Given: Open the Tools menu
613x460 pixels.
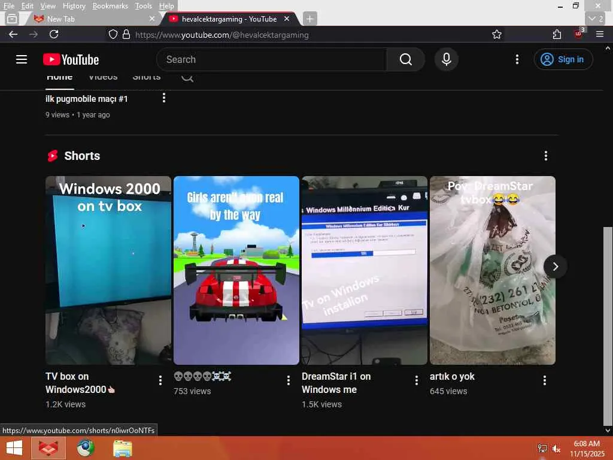Looking at the screenshot, I should click(x=143, y=6).
